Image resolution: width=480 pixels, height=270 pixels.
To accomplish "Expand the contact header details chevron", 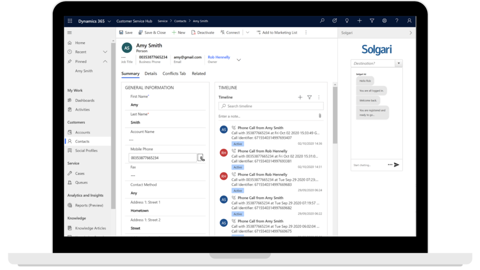I will [238, 60].
